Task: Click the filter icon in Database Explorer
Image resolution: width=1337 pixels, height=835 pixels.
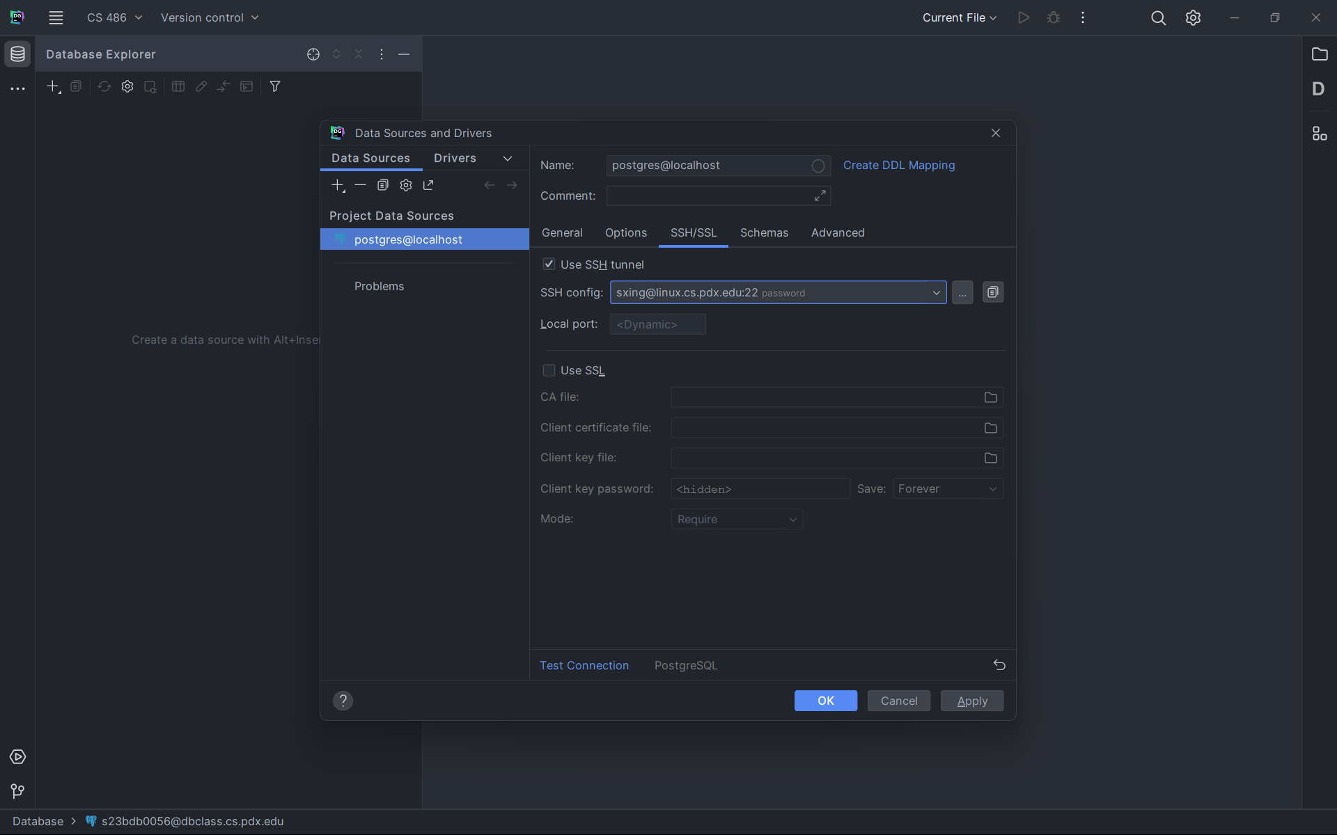Action: [x=275, y=86]
